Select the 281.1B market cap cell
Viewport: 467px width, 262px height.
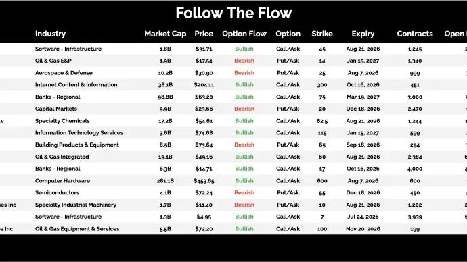[x=165, y=180]
